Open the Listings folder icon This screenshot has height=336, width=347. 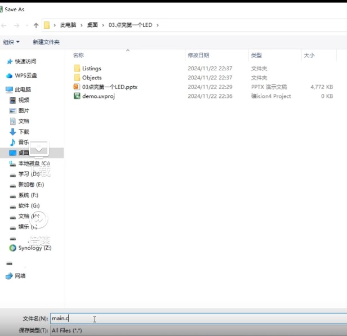(77, 68)
